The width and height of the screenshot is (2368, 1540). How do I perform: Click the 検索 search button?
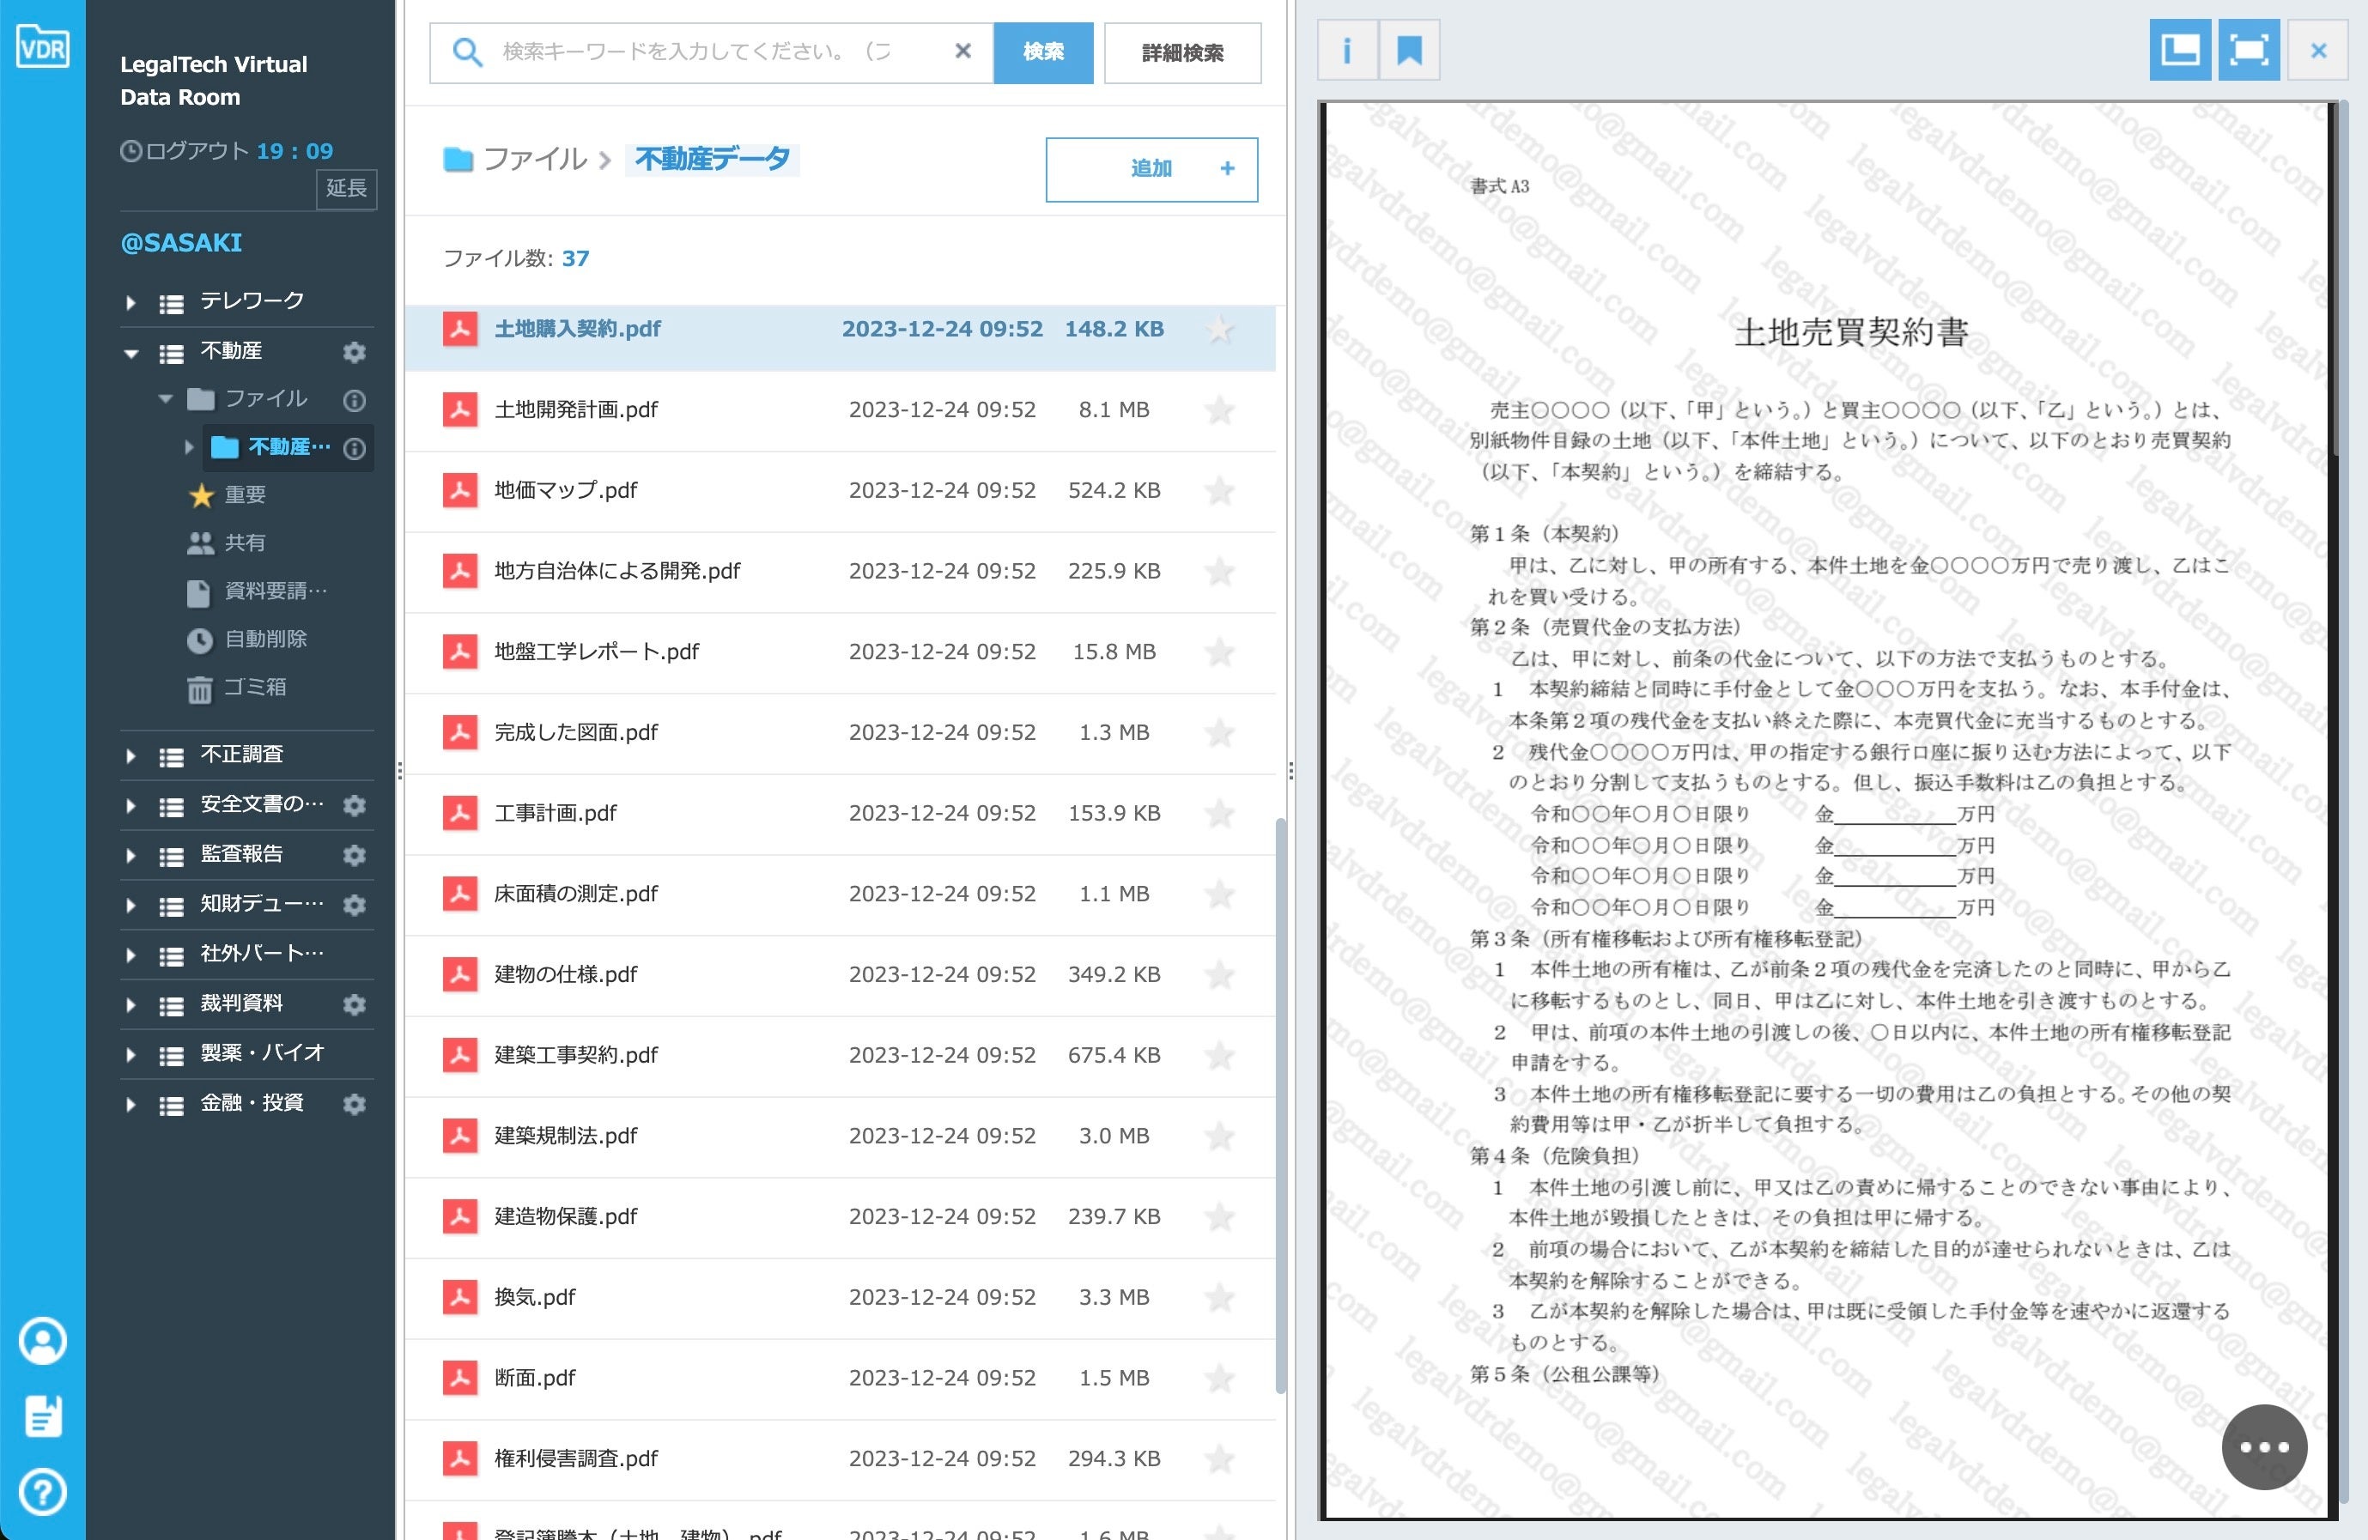click(x=1042, y=52)
